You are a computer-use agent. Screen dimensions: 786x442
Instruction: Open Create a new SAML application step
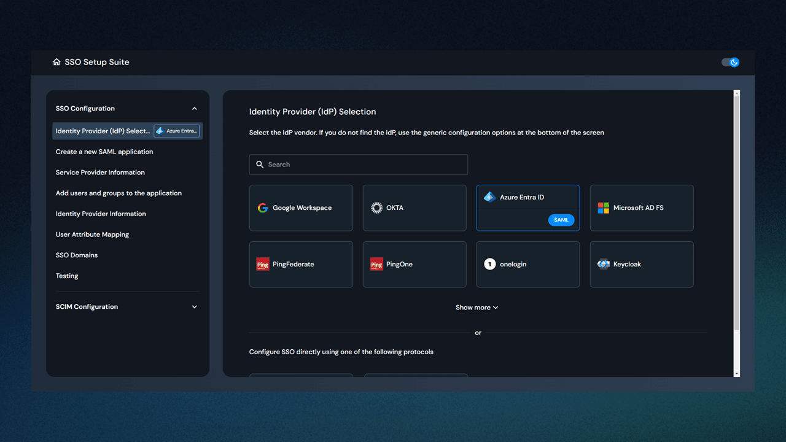coord(104,152)
